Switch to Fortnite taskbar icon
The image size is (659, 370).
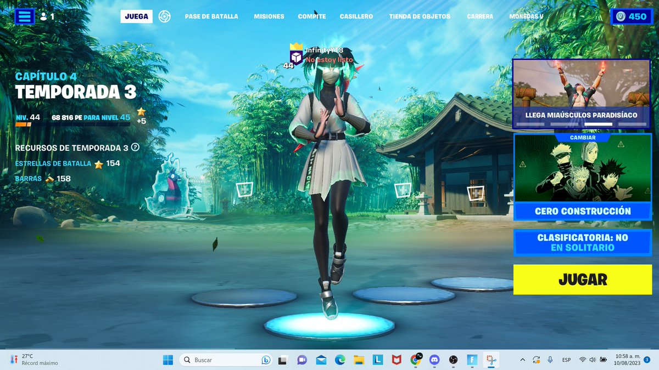click(x=472, y=360)
